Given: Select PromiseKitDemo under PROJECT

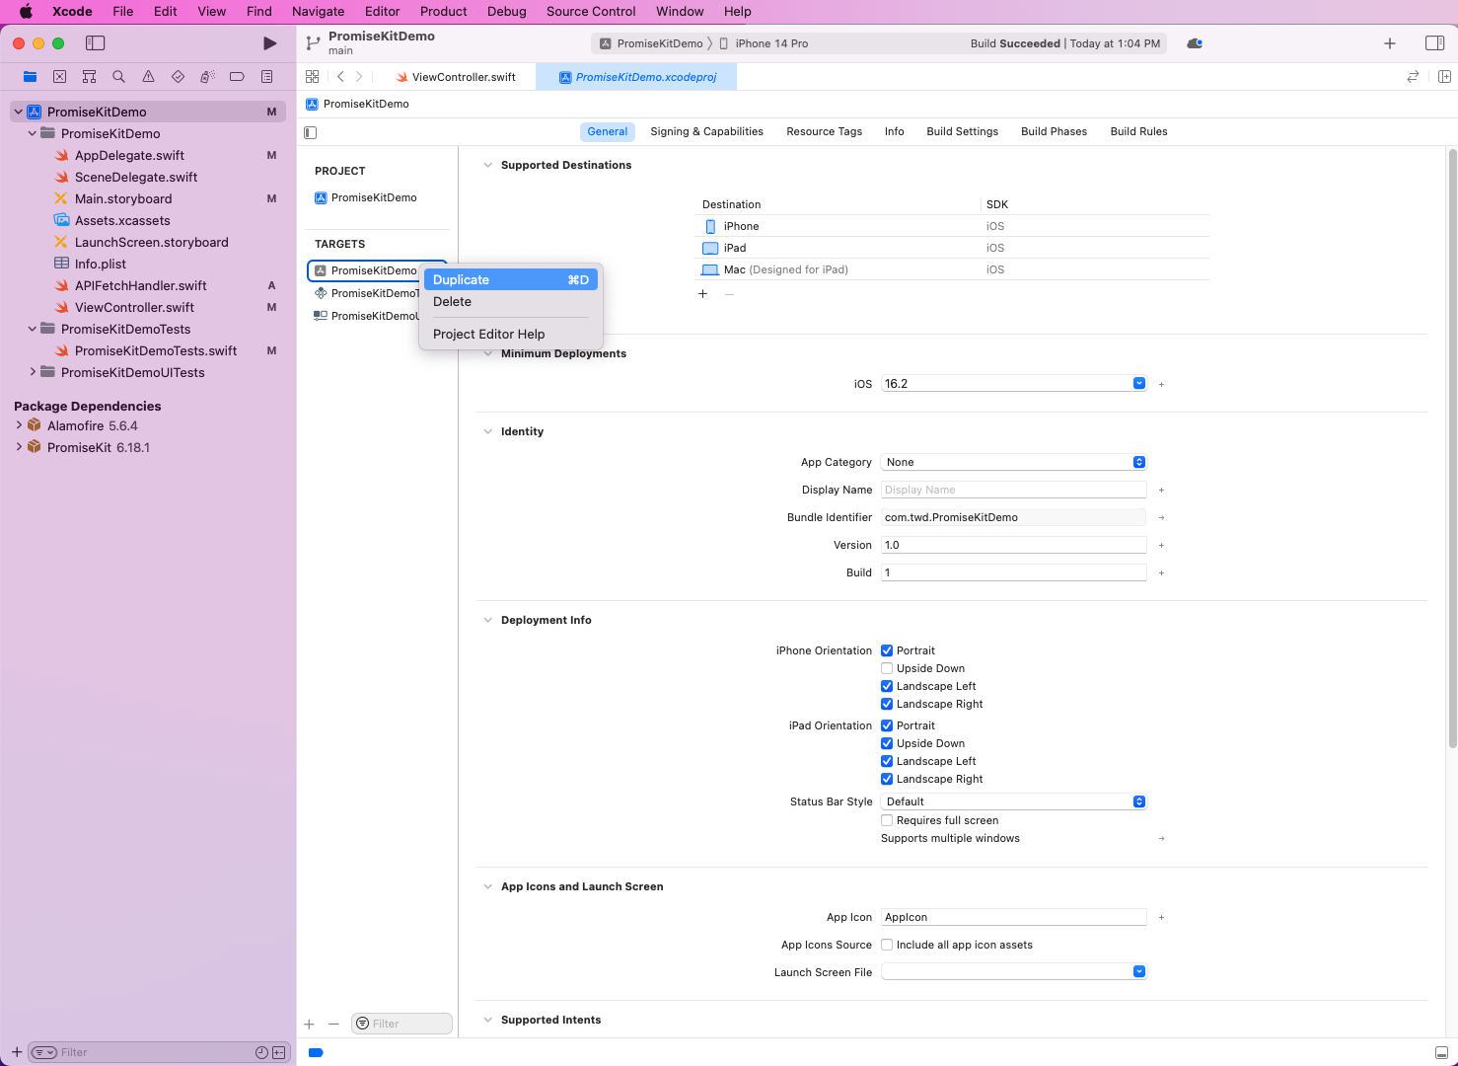Looking at the screenshot, I should coord(366,197).
